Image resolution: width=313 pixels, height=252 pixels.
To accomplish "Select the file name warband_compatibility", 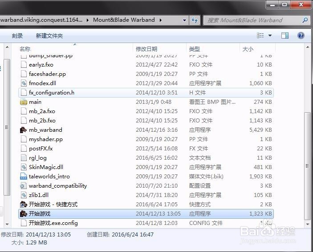I will click(58, 186).
